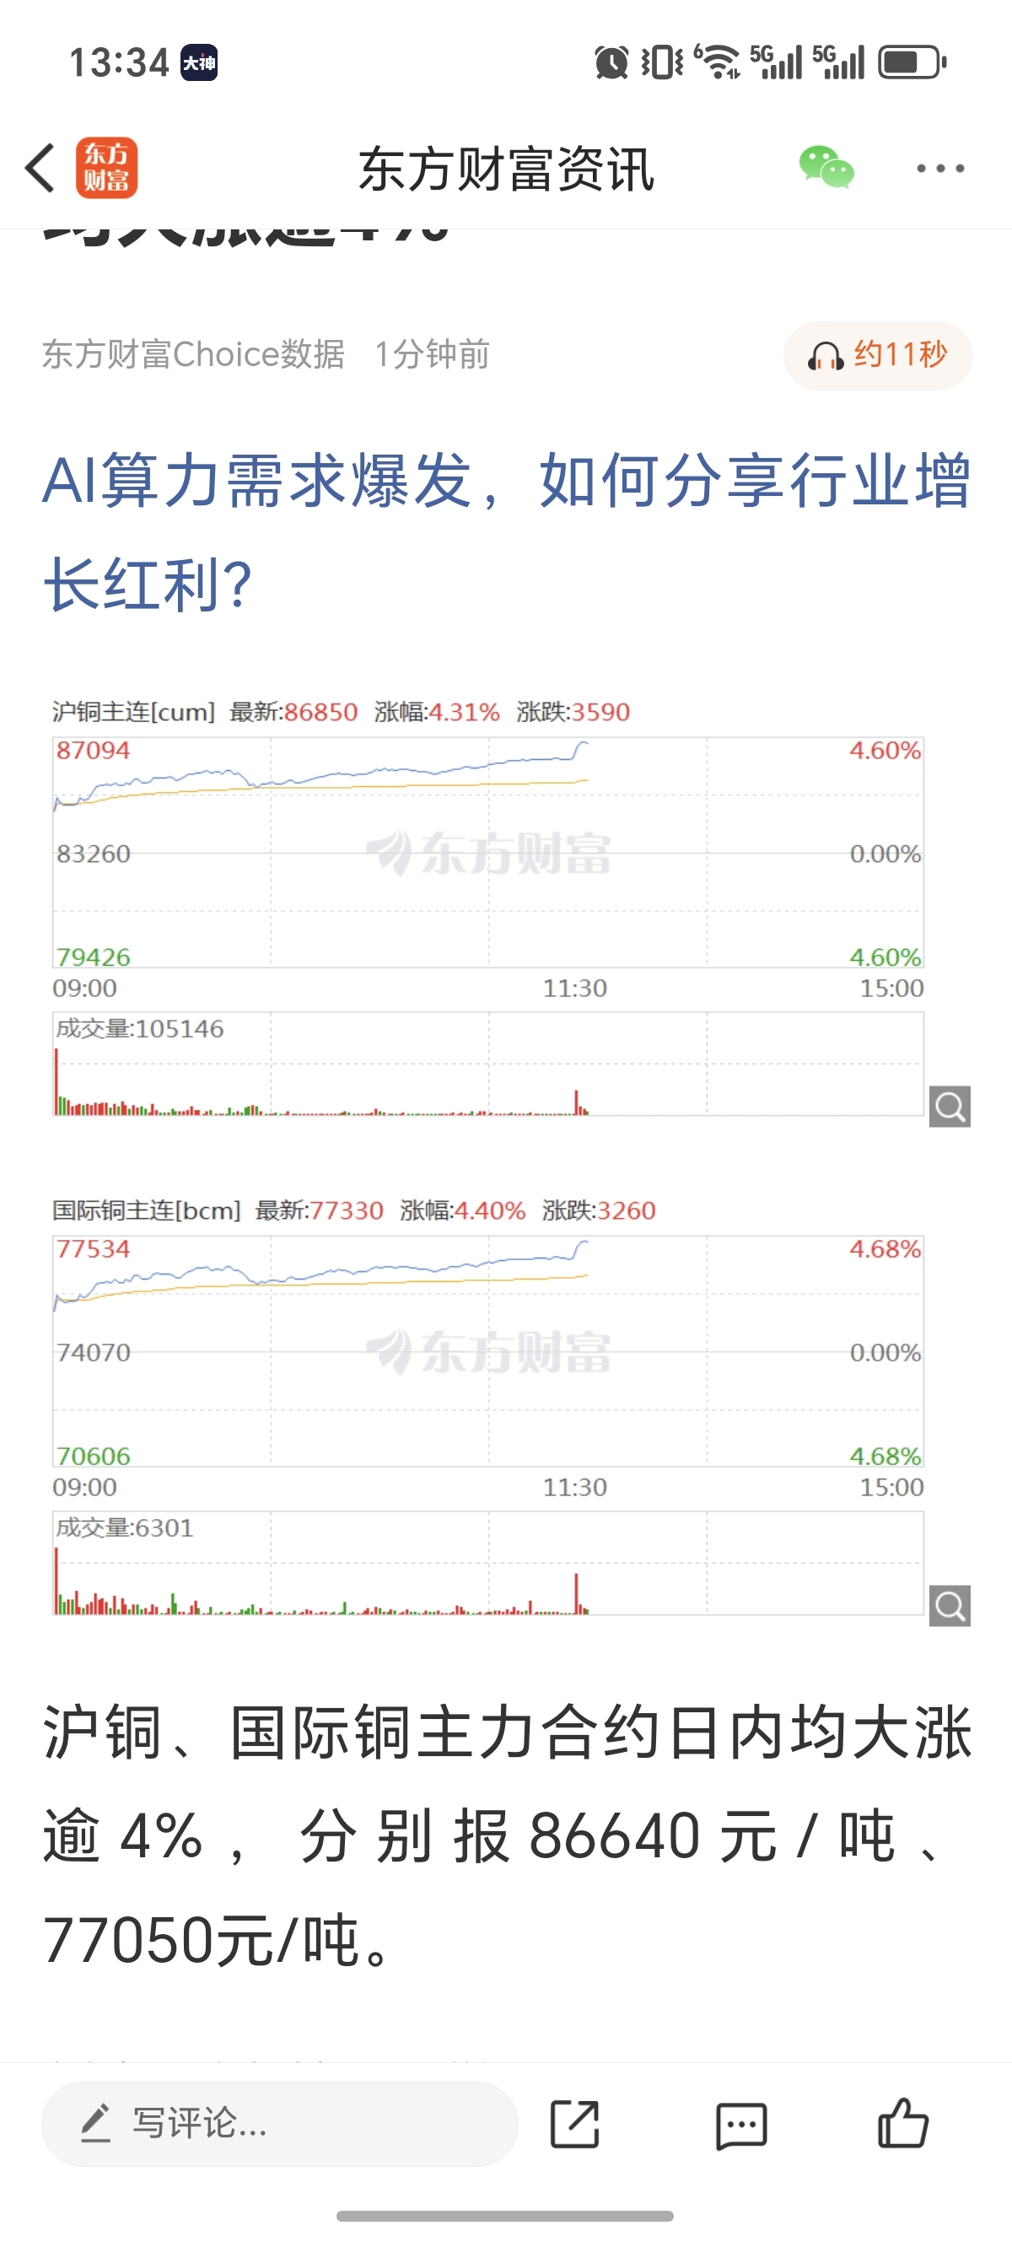Share via the WeChat icon
The image size is (1012, 2247).
[826, 167]
